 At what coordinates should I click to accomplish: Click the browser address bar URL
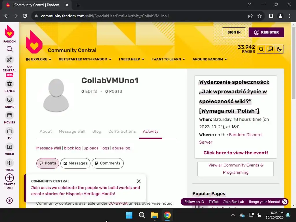click(105, 16)
